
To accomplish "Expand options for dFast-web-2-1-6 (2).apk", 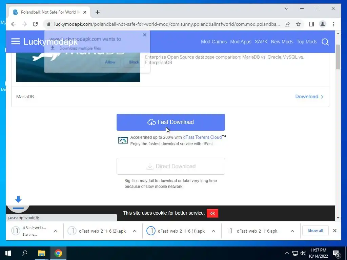I will tap(134, 231).
